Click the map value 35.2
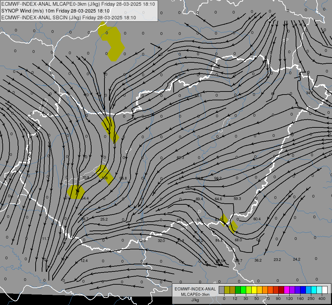The height and width of the screenshot is (305, 332). pos(200,241)
